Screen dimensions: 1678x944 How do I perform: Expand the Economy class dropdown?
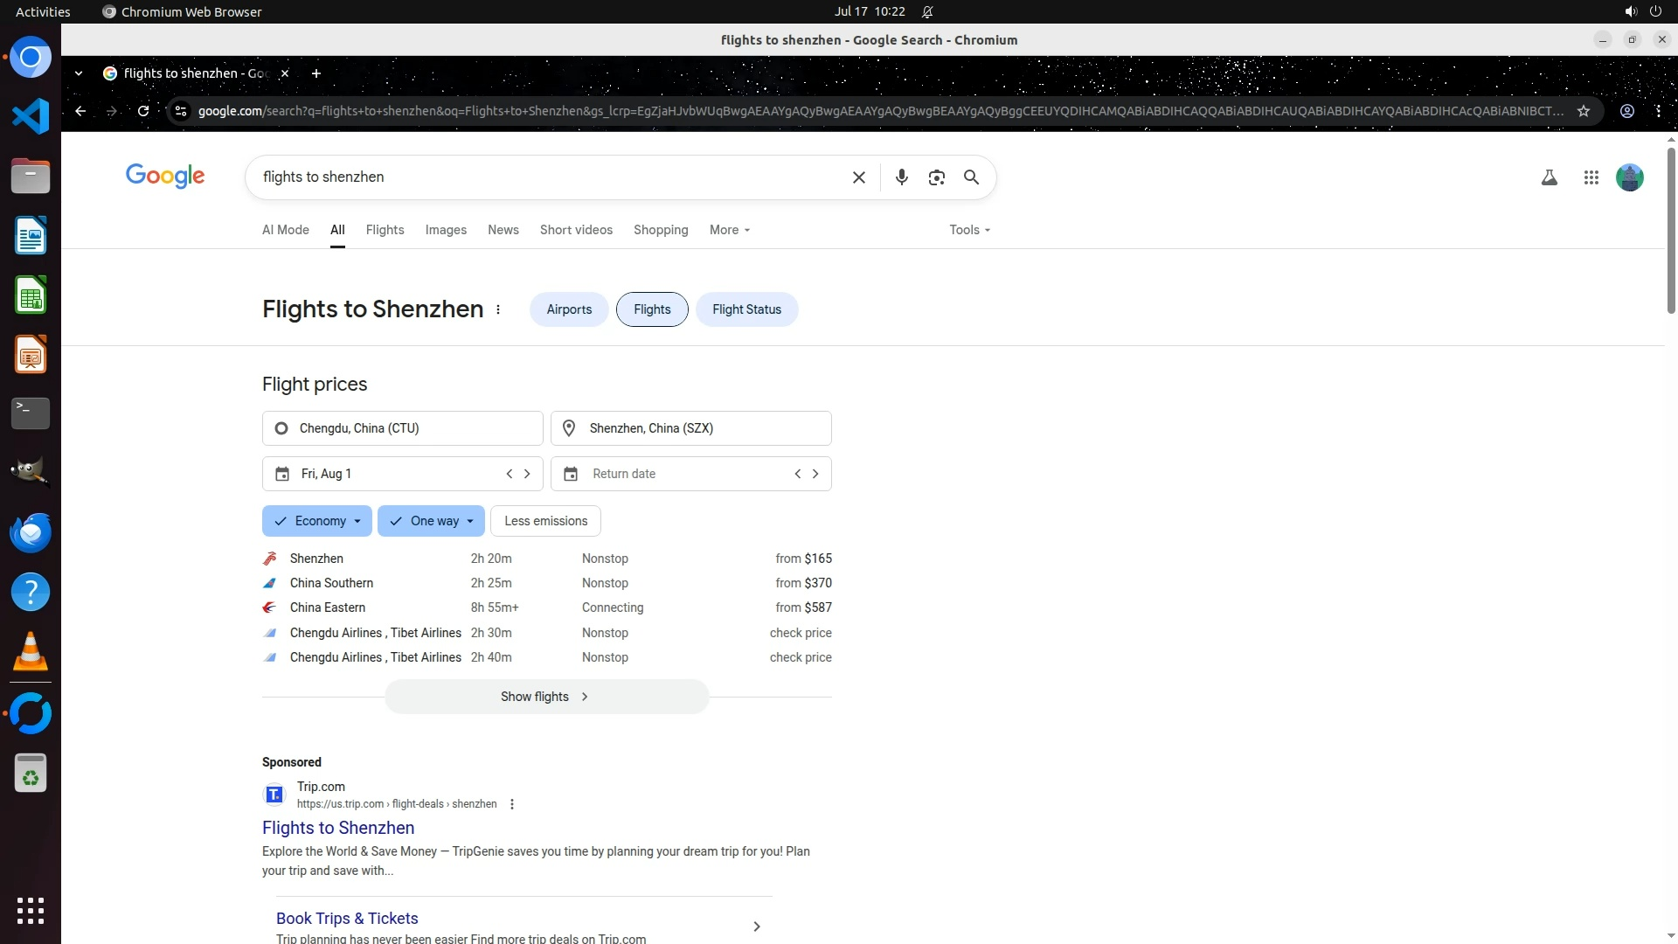(x=317, y=521)
